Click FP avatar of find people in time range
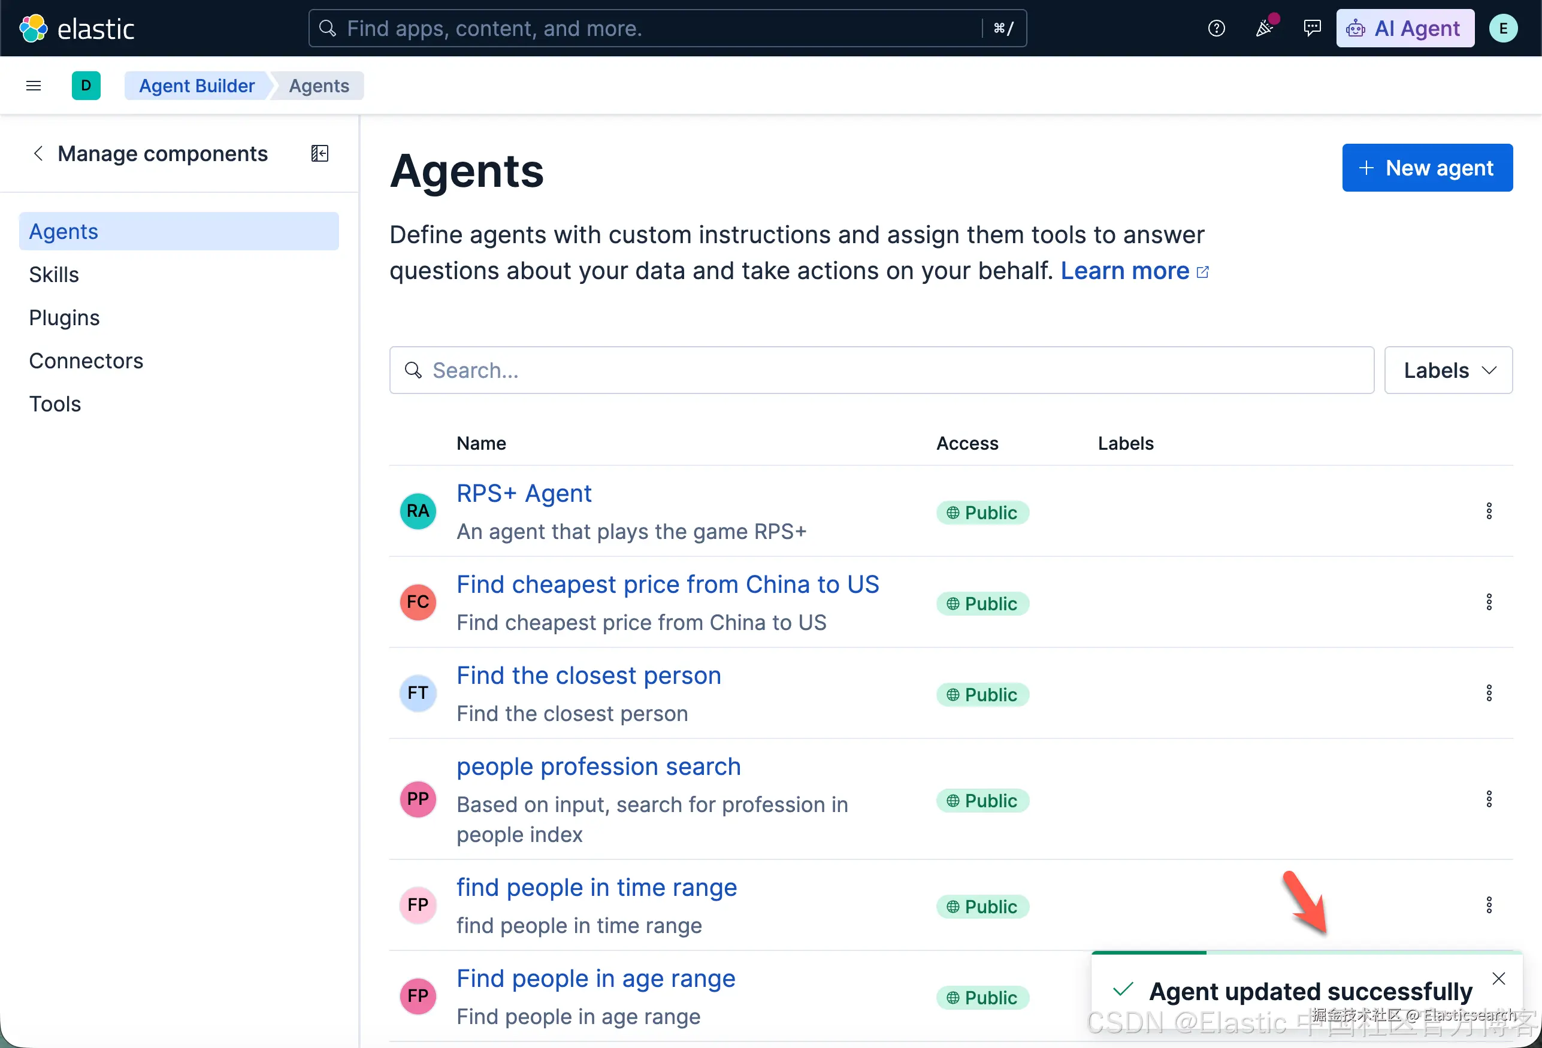The width and height of the screenshot is (1542, 1048). [418, 905]
